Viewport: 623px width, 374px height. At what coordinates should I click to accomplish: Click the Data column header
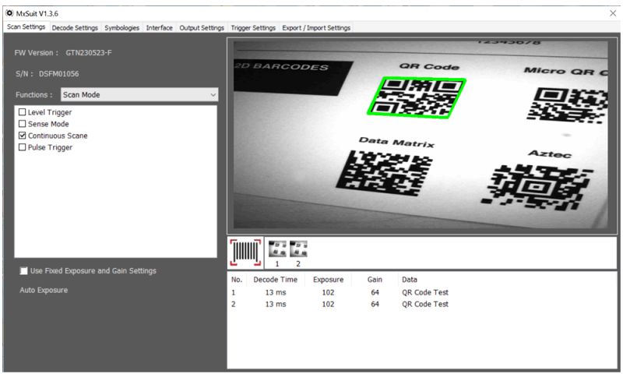click(x=410, y=280)
